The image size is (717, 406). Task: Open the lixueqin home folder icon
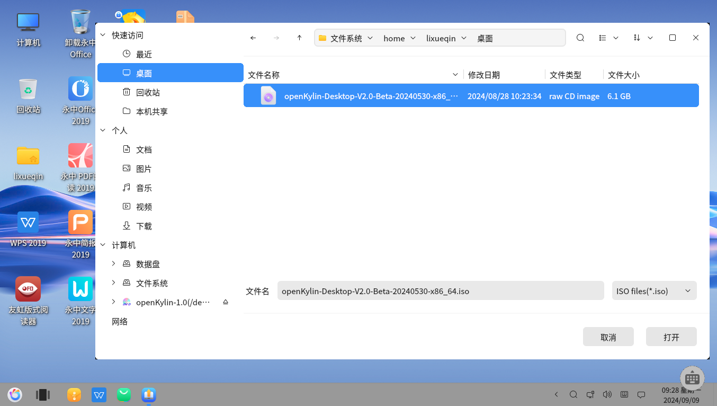28,163
